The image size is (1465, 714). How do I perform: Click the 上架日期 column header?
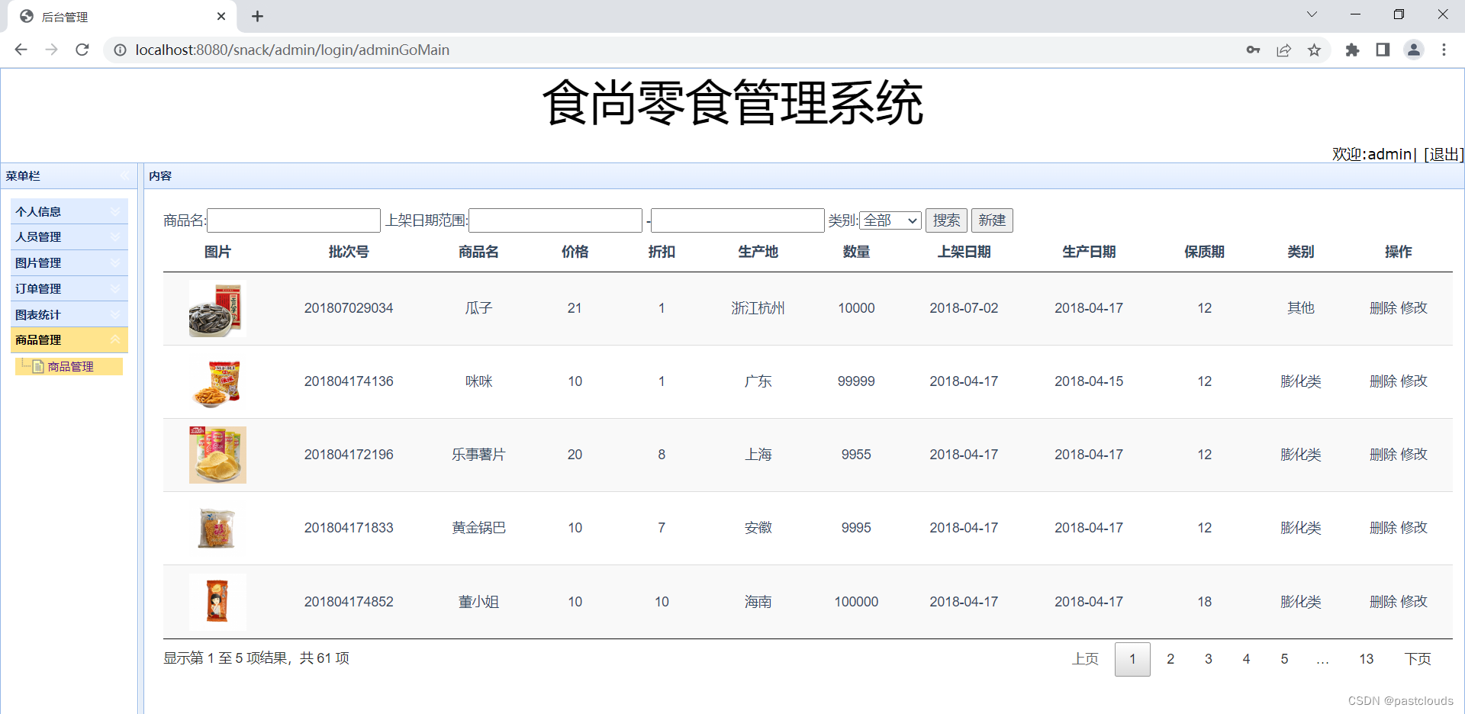point(964,252)
